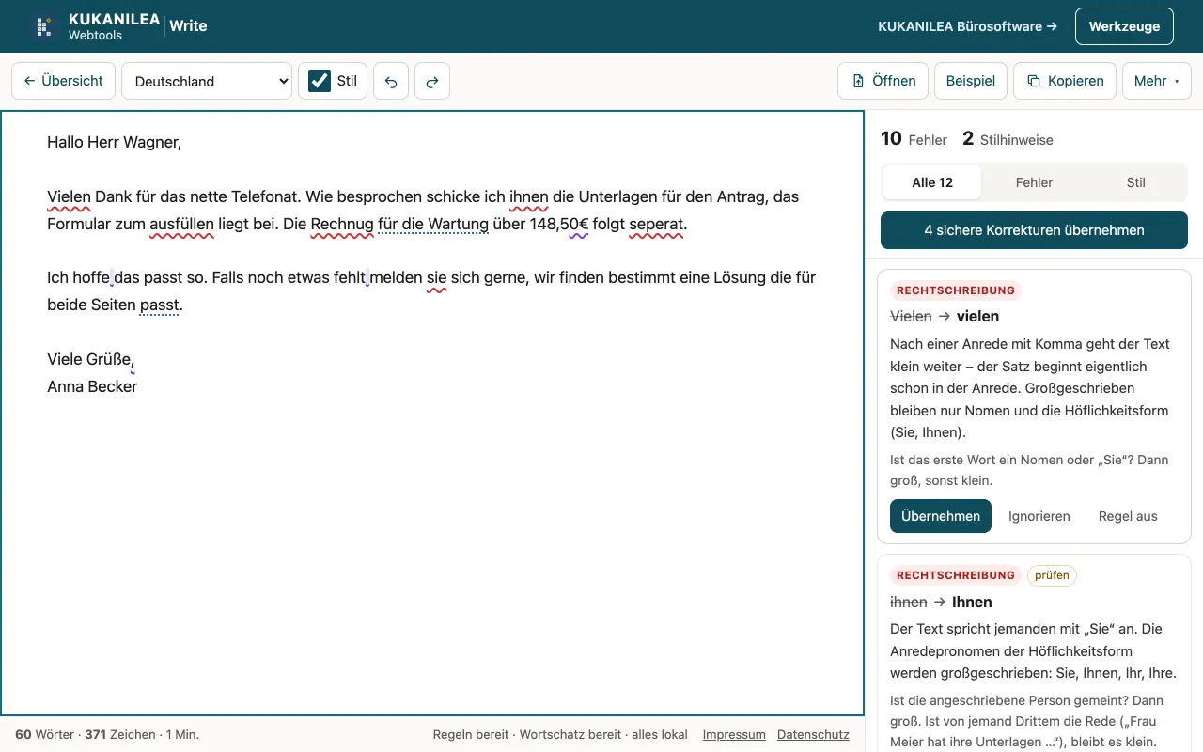The height and width of the screenshot is (752, 1203).
Task: Click the 'prüfen' badge on the ihnen card
Action: click(1052, 575)
